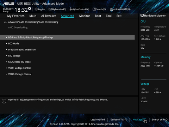
Task: Open MyFavorite(F3) shortcut
Action: coord(59,9)
